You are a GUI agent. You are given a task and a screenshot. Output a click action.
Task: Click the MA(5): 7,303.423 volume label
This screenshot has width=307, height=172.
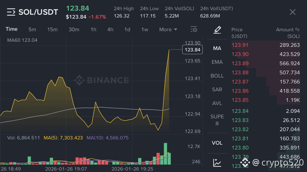63,138
